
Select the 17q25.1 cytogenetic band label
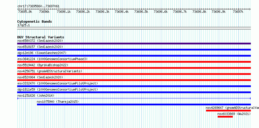click(24, 25)
